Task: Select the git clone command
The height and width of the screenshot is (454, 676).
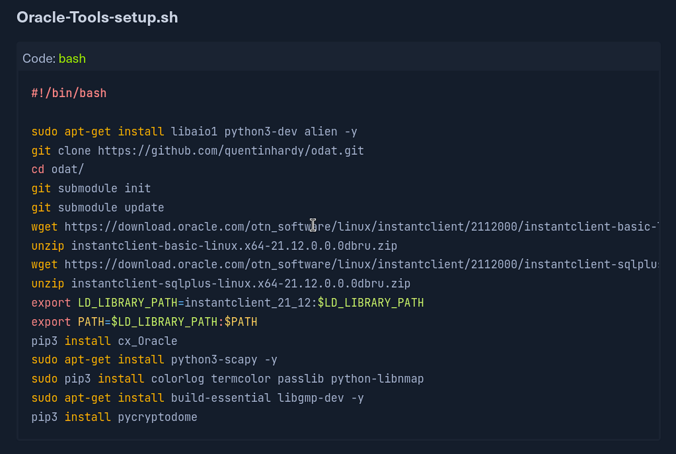Action: click(x=197, y=150)
